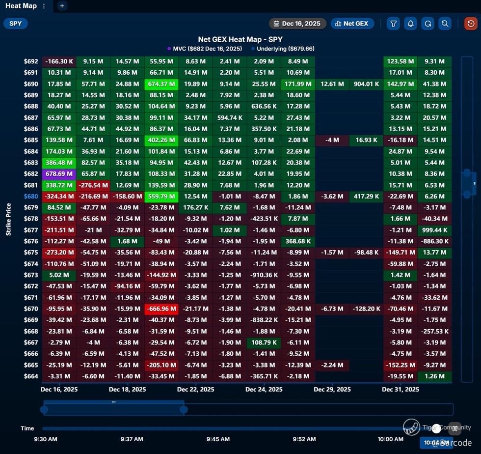Click the upper handle of vertical strike scrollbar
481x454 pixels.
tap(467, 173)
